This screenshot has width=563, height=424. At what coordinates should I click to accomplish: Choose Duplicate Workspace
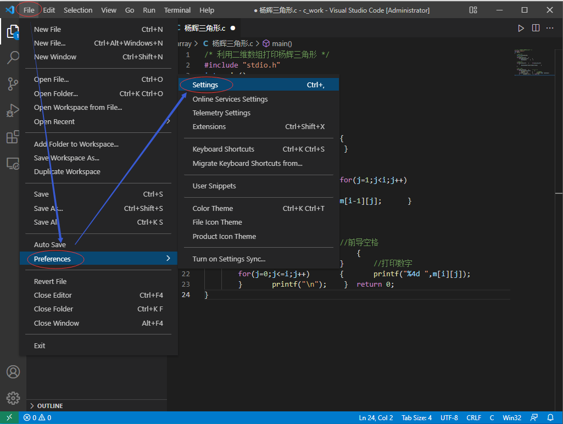coord(98,171)
